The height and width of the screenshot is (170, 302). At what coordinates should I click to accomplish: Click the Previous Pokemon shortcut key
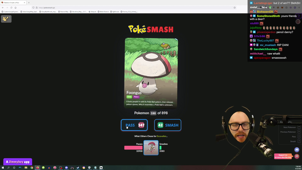point(299,132)
